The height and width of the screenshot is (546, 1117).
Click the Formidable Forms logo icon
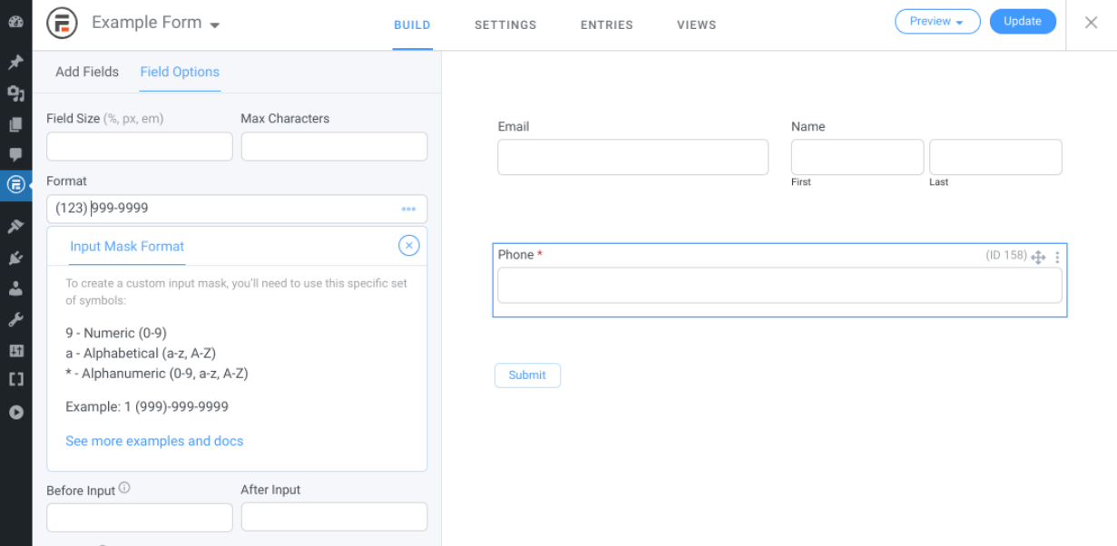(x=62, y=23)
